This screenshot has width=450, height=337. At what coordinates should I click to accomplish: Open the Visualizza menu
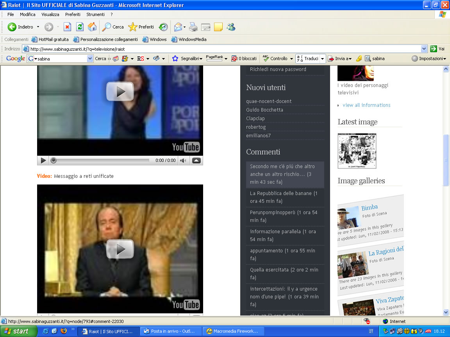click(50, 14)
